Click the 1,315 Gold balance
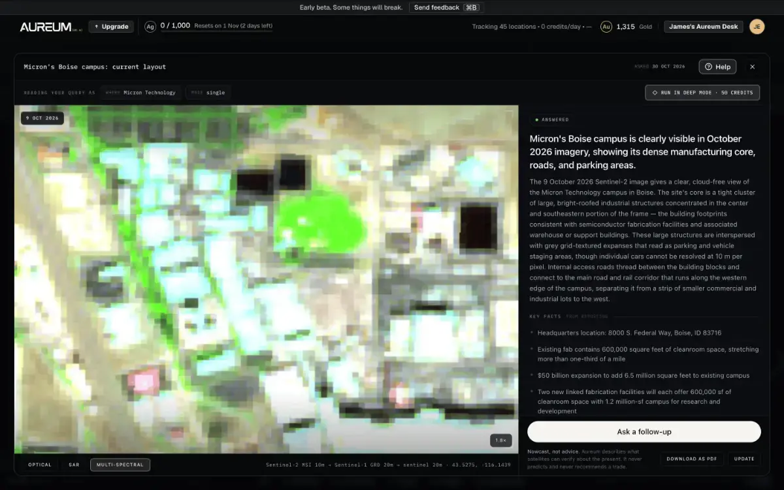Image resolution: width=784 pixels, height=490 pixels. [x=634, y=27]
